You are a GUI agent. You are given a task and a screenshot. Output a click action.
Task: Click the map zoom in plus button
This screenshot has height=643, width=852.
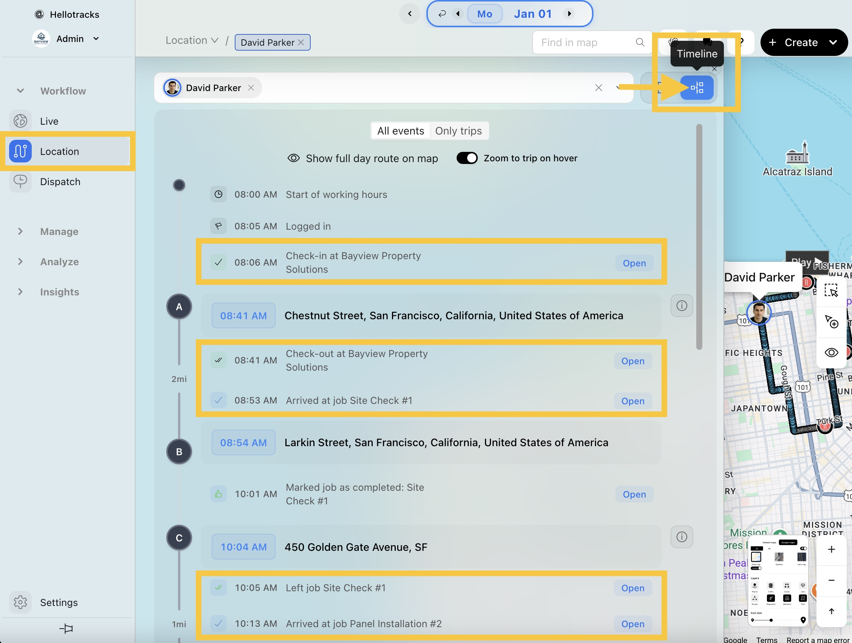point(831,549)
